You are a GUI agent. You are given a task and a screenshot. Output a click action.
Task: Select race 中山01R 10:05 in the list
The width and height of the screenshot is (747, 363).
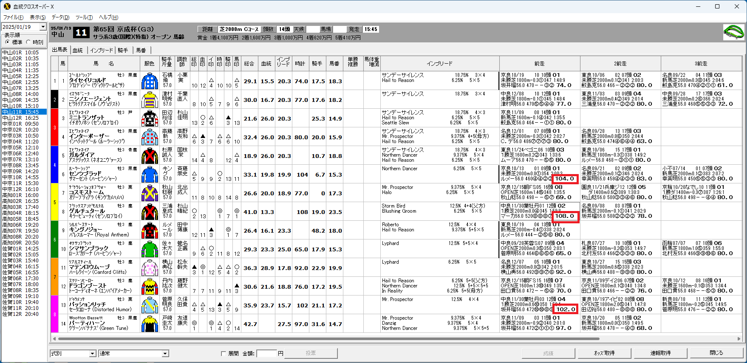24,53
